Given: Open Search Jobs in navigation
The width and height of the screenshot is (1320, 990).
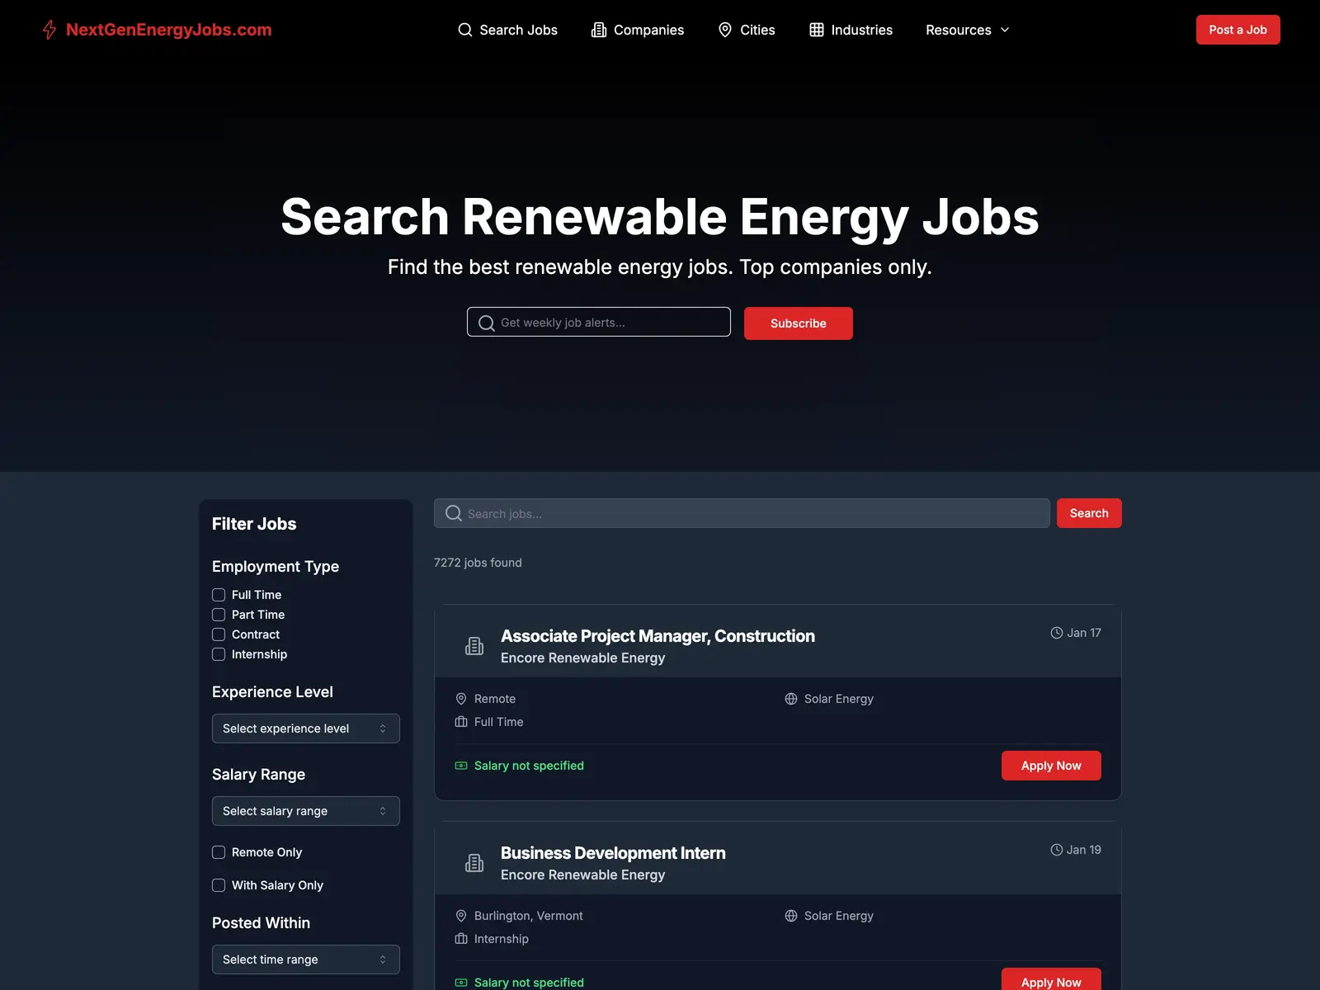Looking at the screenshot, I should coord(508,30).
